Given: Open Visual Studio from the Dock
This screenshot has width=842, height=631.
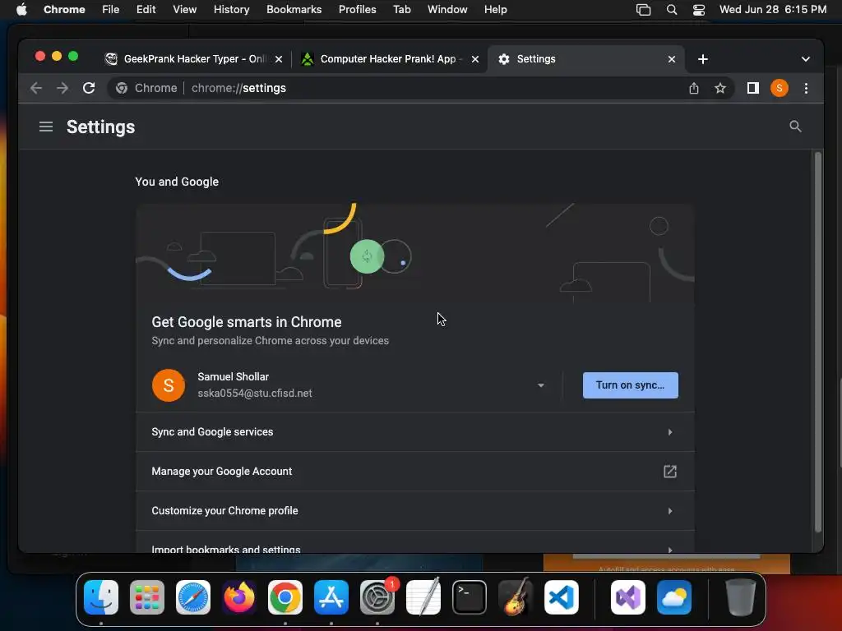Looking at the screenshot, I should tap(628, 597).
